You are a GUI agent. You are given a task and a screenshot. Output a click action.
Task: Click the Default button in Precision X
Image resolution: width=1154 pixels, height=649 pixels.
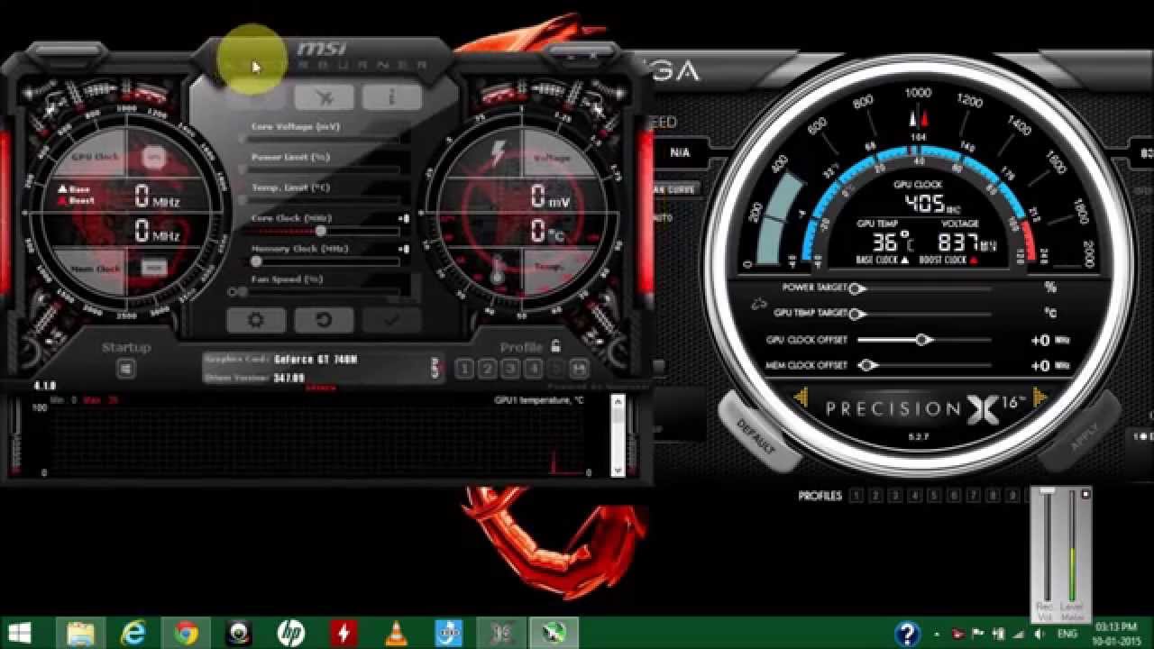click(x=756, y=435)
